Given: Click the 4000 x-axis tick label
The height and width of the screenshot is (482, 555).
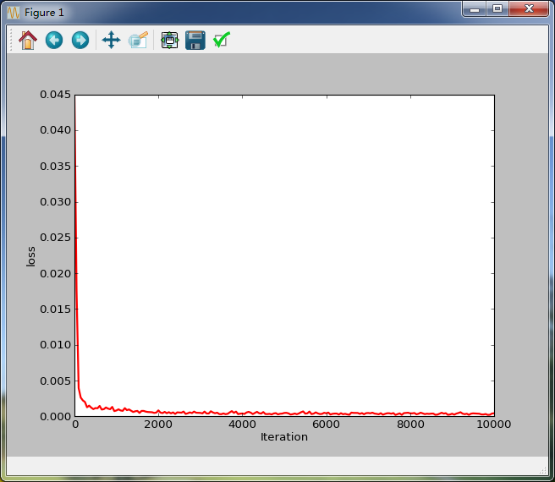Looking at the screenshot, I should pos(242,424).
